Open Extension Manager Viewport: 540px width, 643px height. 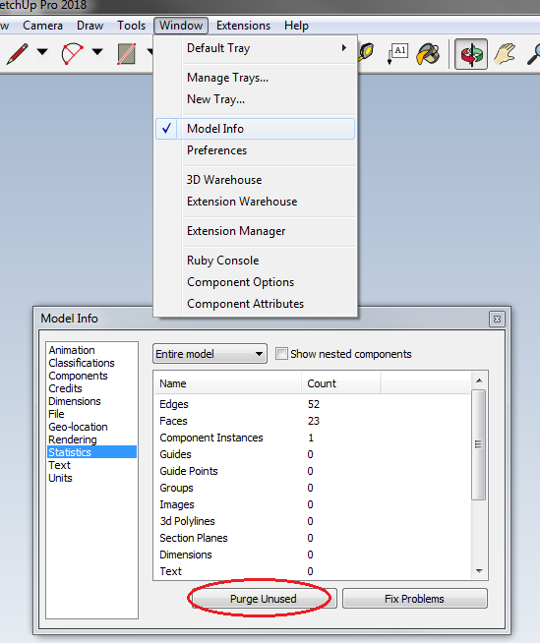(255, 231)
